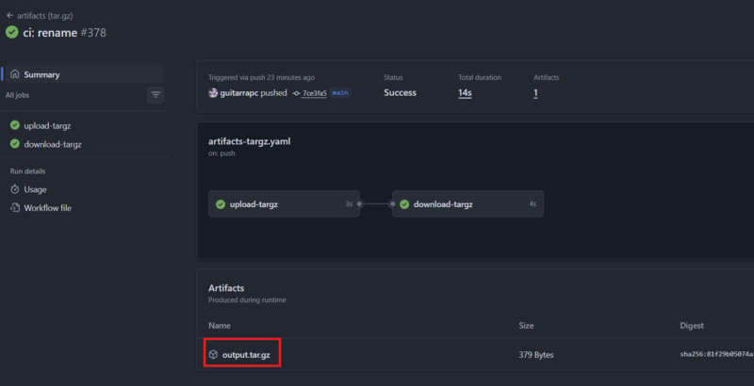
Task: Click the 4s duration on download-targz node
Action: click(x=533, y=204)
